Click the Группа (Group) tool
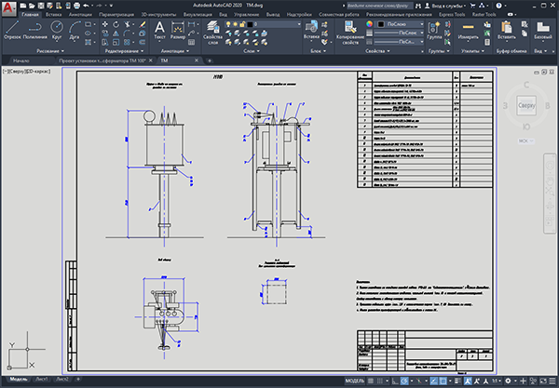 tap(434, 31)
